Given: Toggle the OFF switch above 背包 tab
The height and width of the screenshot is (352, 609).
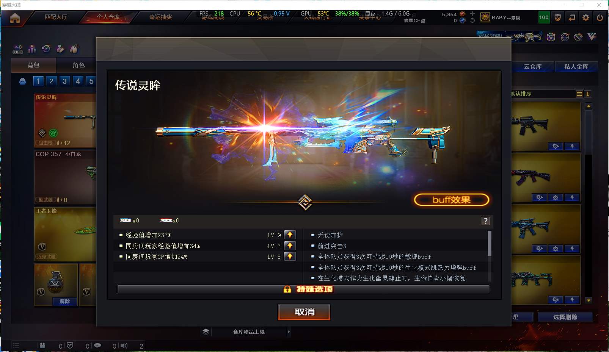Looking at the screenshot, I should click(x=18, y=50).
